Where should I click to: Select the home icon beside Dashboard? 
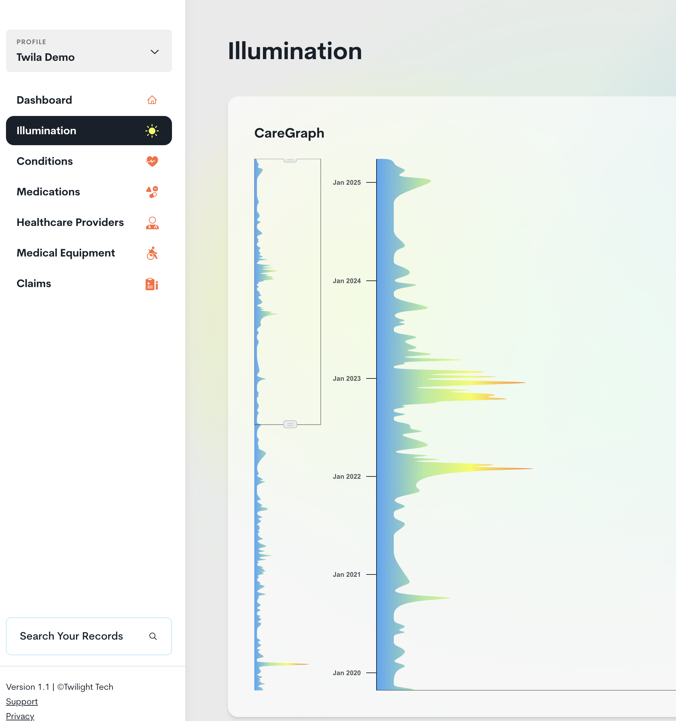pos(152,100)
